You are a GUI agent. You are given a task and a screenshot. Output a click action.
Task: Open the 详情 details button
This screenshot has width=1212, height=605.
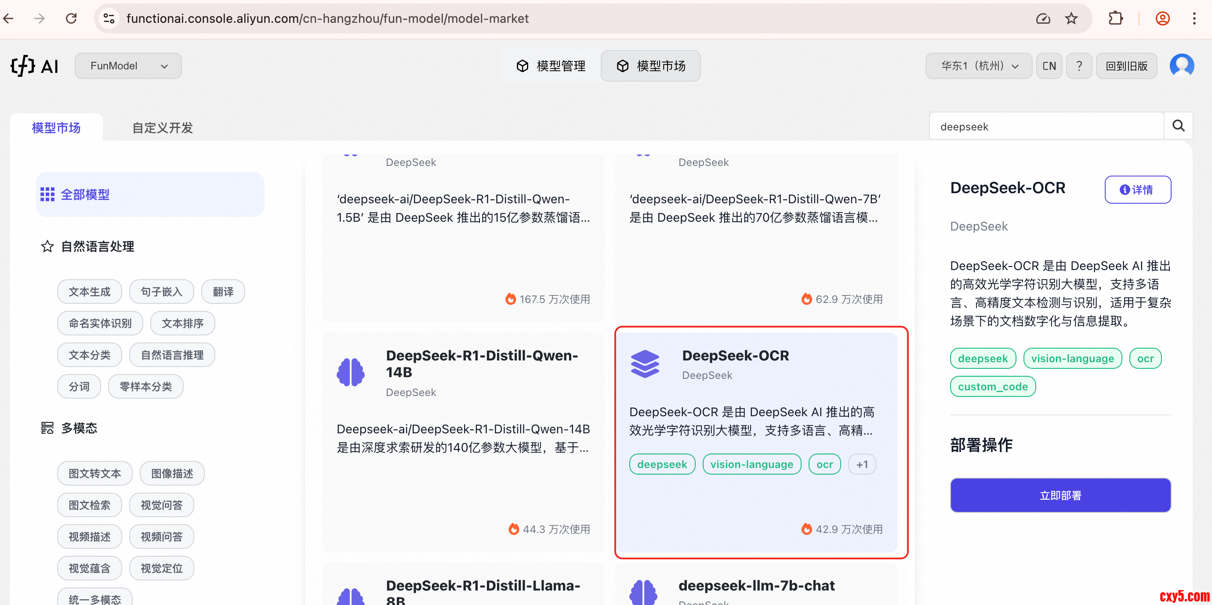(1137, 190)
